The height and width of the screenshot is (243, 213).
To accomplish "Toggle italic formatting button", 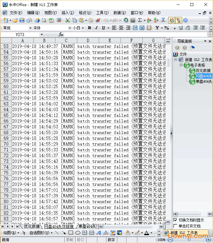I will tap(96, 28).
